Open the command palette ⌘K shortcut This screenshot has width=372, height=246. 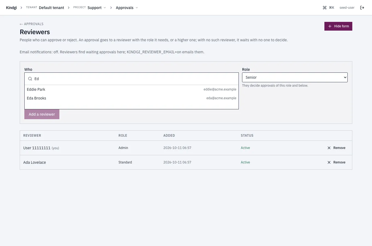(329, 8)
